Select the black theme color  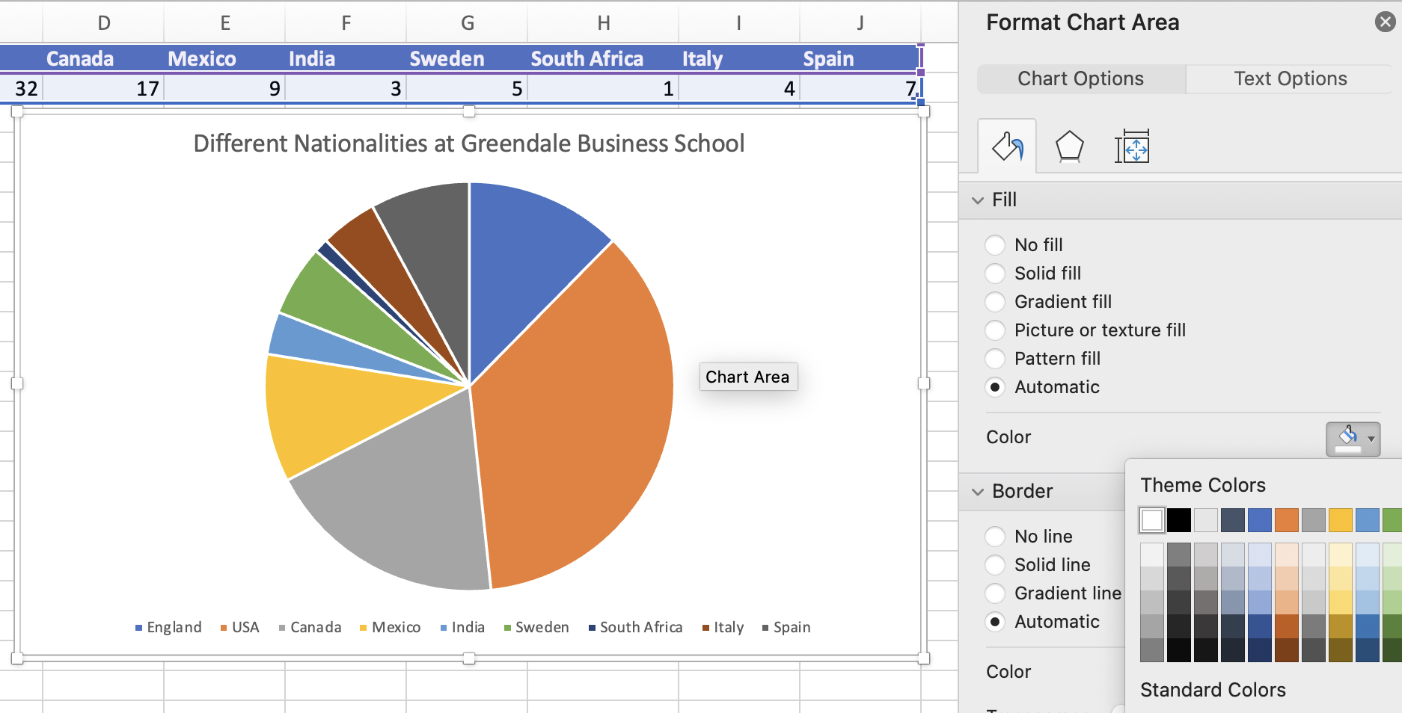pos(1178,519)
